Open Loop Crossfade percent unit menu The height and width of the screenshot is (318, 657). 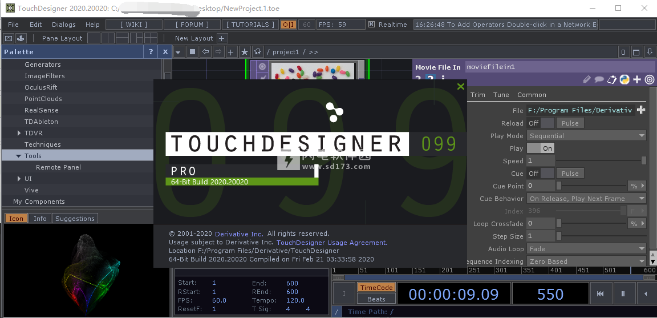pyautogui.click(x=637, y=224)
